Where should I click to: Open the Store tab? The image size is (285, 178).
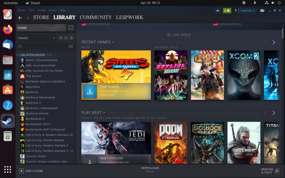(x=41, y=17)
